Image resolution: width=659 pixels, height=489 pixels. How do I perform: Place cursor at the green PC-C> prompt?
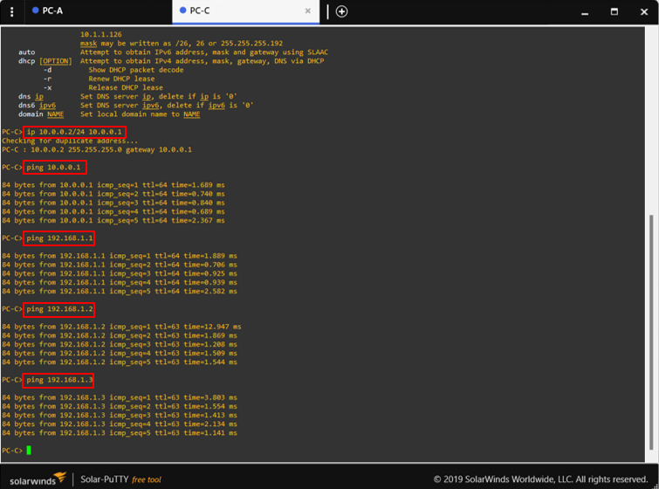(x=29, y=451)
